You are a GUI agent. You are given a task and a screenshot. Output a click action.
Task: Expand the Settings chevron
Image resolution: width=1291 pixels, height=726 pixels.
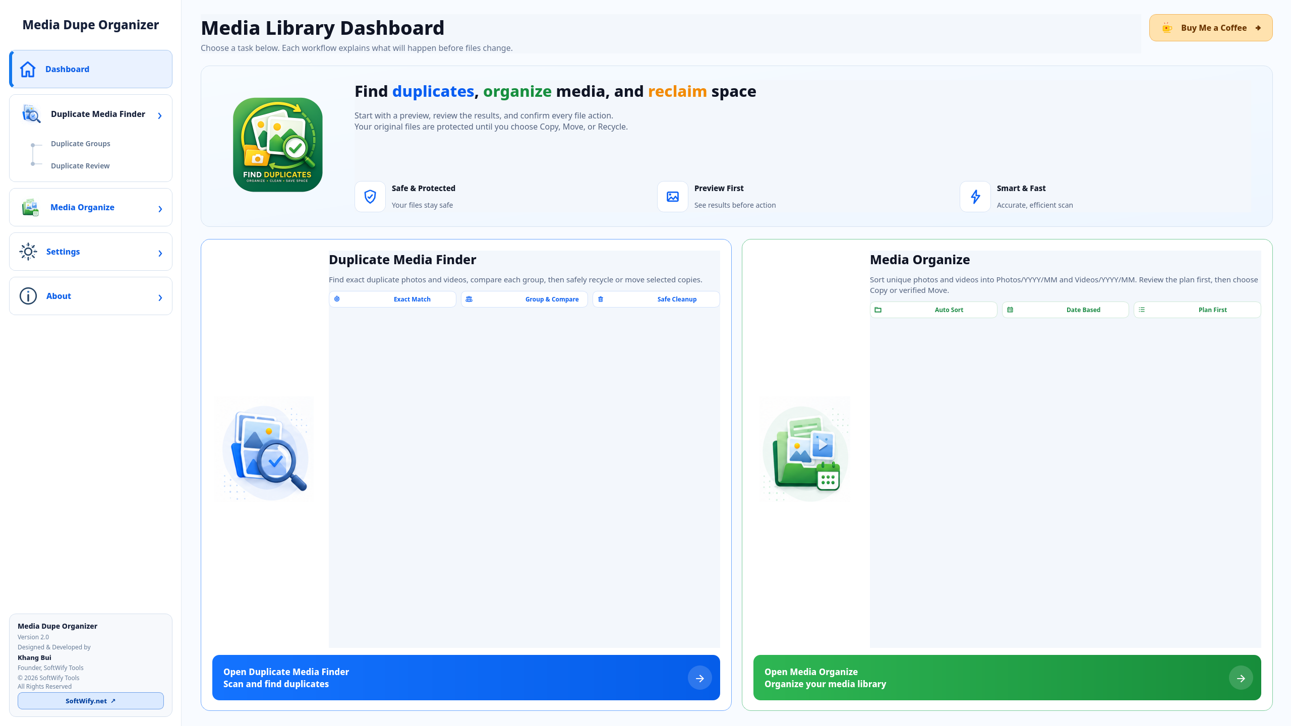pos(160,253)
